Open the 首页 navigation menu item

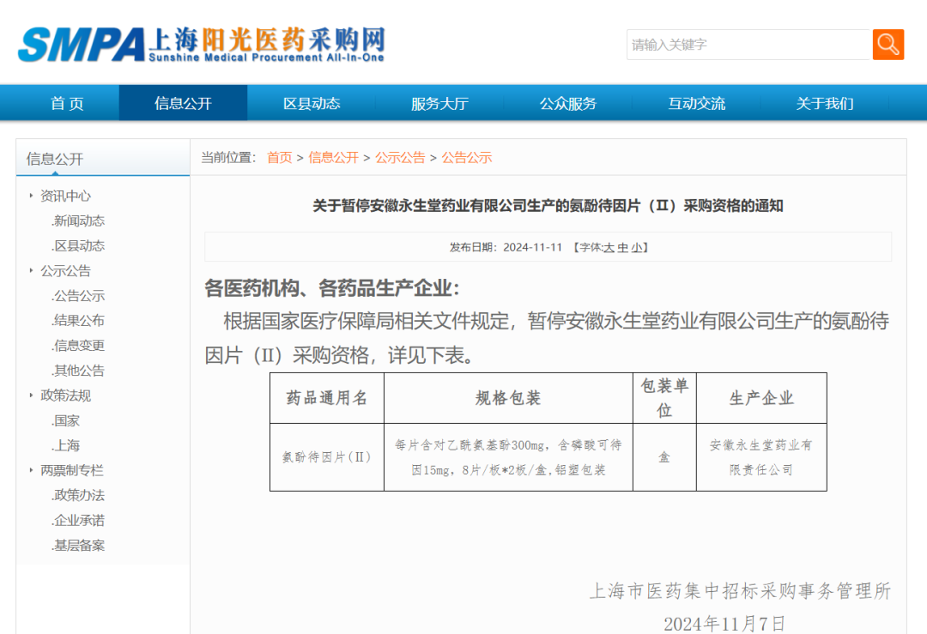pos(68,104)
